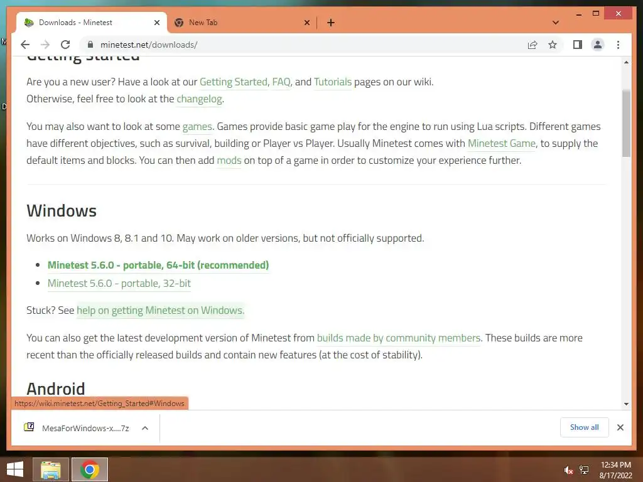Click the Android section heading
Screen dimensions: 643x482
coord(56,388)
